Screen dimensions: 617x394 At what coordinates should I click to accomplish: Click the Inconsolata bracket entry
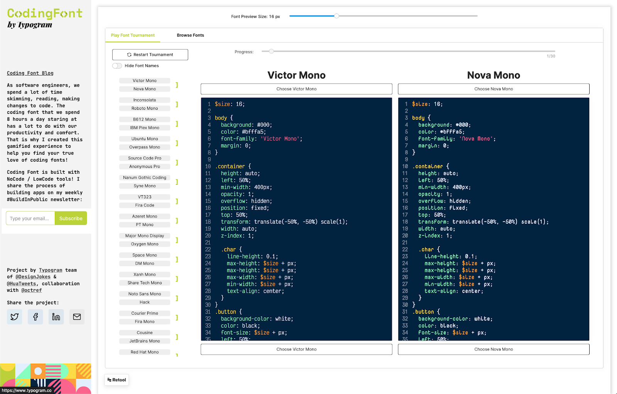pyautogui.click(x=145, y=100)
